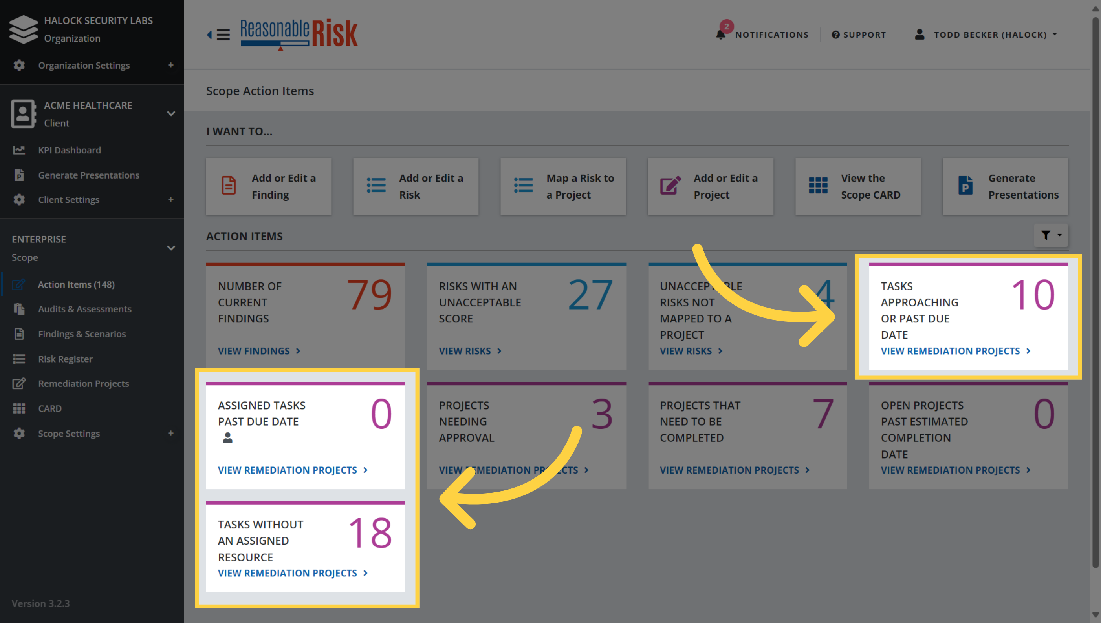Click the red document icon for Add Finding
Screen dimensions: 1101x623
click(x=229, y=186)
